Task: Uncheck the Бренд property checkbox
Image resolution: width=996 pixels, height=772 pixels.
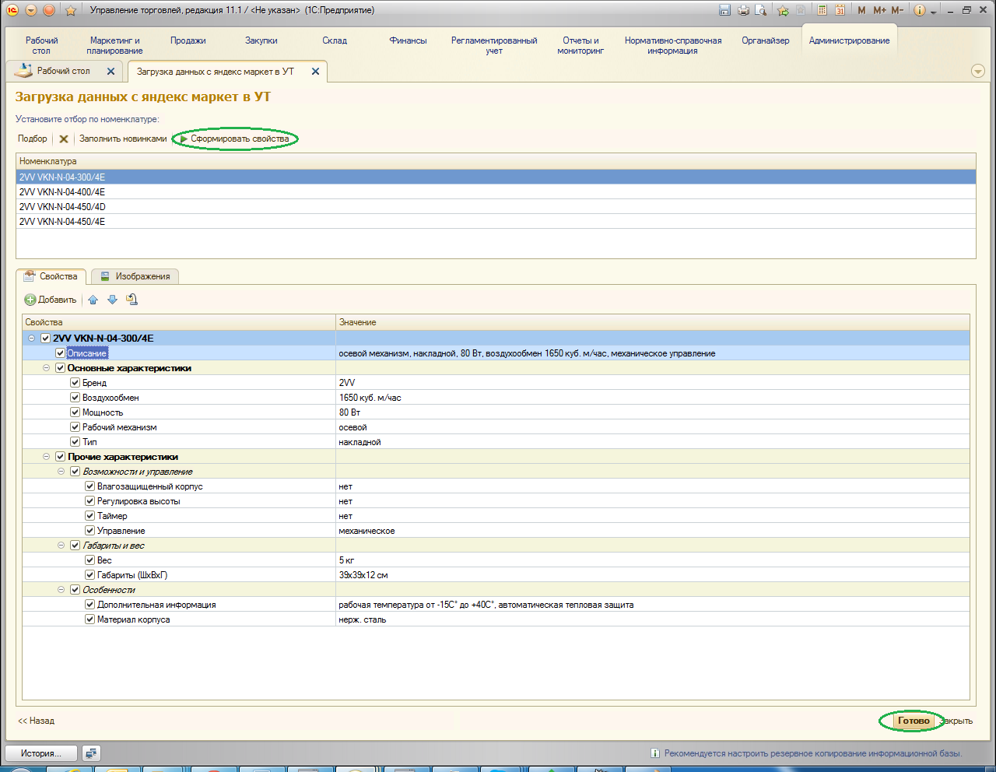Action: coord(75,383)
